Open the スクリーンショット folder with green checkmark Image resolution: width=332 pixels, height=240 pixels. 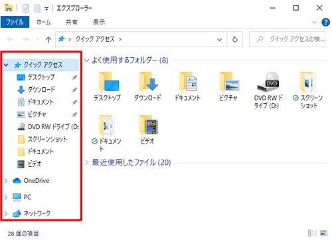(308, 82)
